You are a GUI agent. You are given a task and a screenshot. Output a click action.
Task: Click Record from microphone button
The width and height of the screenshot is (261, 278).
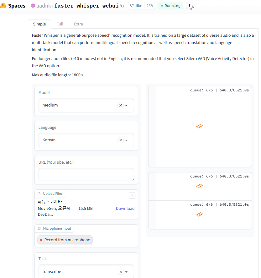coord(65,240)
